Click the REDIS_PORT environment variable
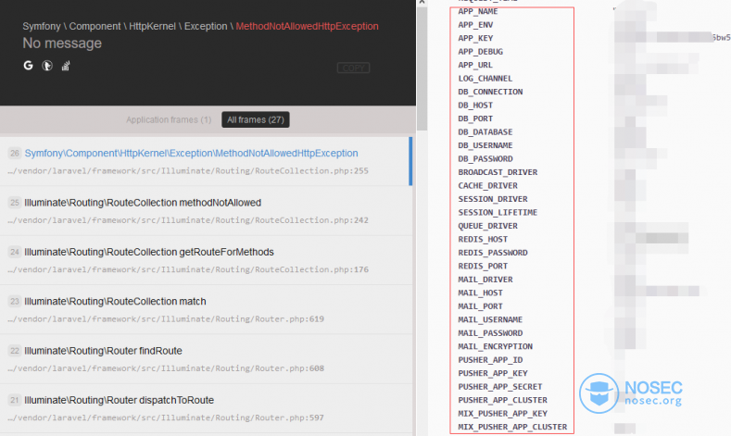 (483, 267)
